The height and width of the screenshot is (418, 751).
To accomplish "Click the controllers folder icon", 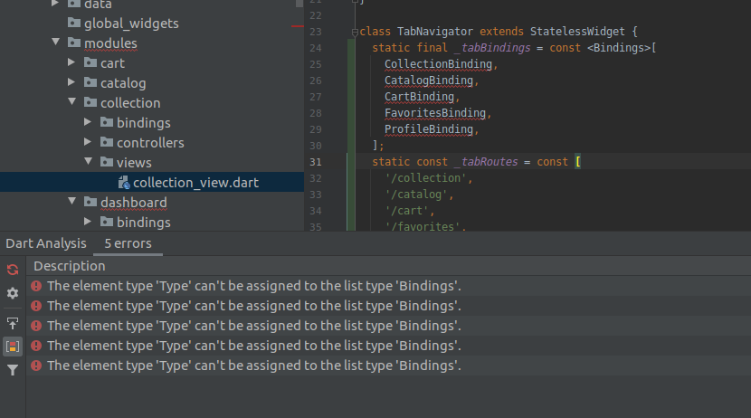I will pos(107,142).
